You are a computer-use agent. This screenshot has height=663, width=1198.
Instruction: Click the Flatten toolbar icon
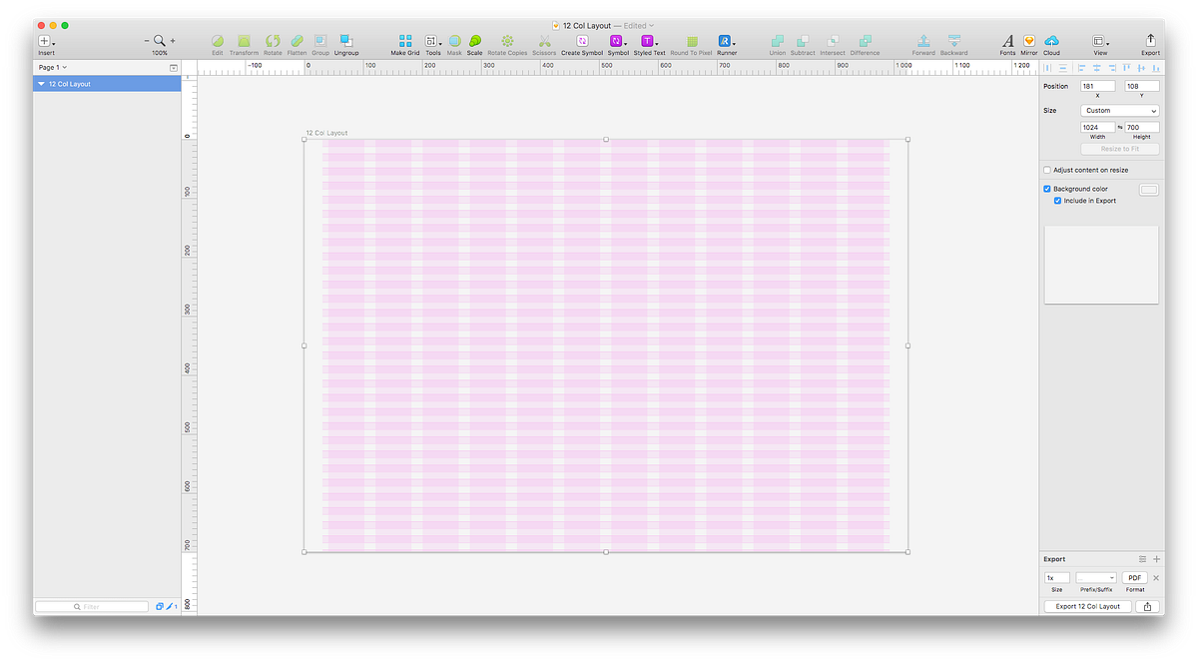(297, 41)
